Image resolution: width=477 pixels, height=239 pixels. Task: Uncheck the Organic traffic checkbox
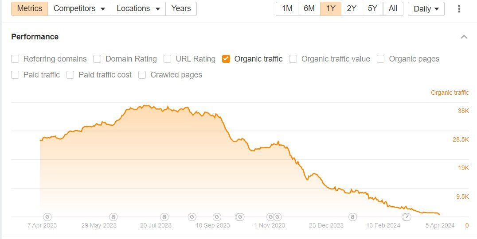click(x=226, y=59)
